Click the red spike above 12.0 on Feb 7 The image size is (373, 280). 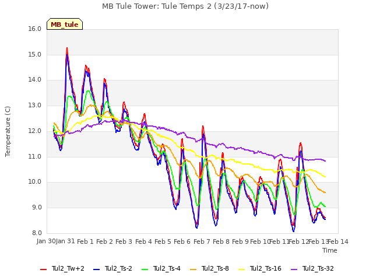(203, 127)
